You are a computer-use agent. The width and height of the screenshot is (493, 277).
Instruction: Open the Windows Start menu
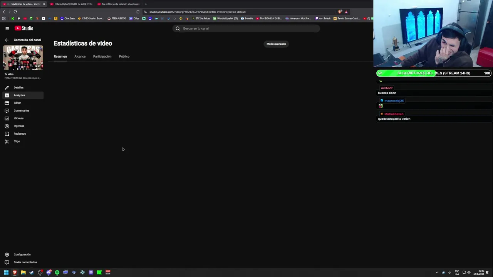coord(6,272)
